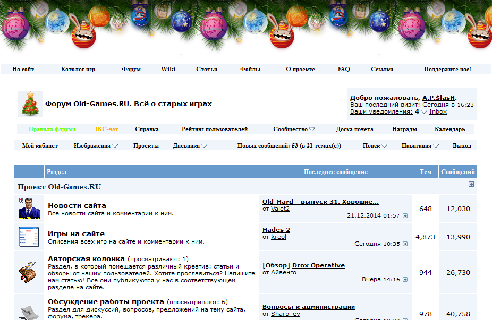Open Мой кабинет

click(40, 145)
